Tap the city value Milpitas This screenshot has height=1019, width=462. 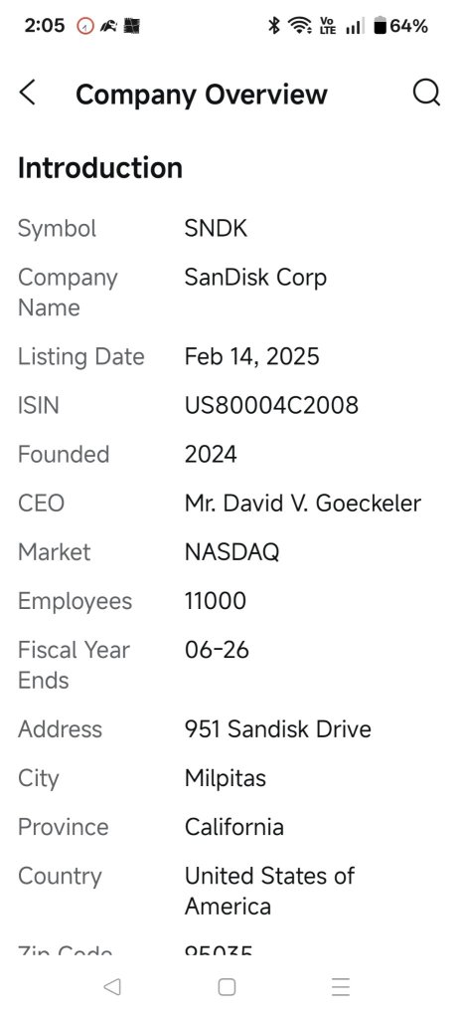(x=226, y=778)
